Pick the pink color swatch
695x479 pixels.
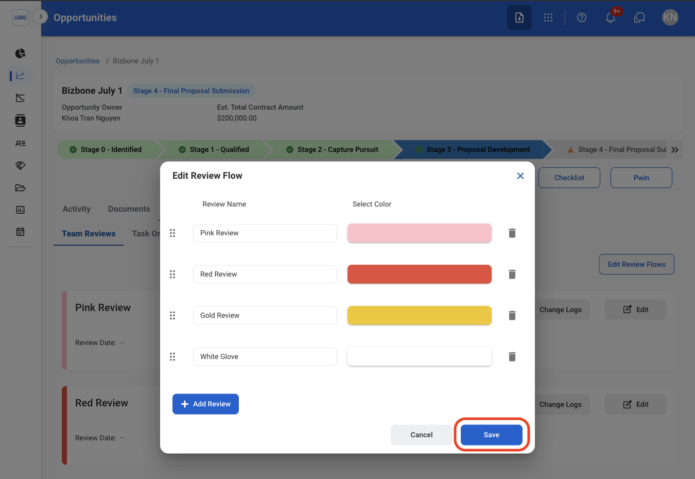420,233
